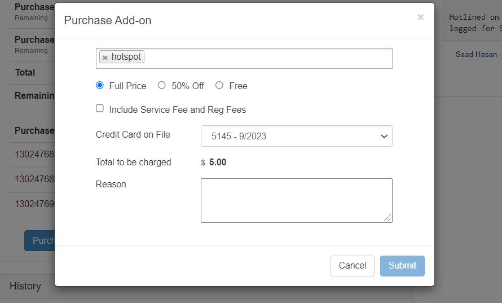Viewport: 502px width, 303px height.
Task: Open the Credit Card on File dropdown
Action: coord(297,136)
